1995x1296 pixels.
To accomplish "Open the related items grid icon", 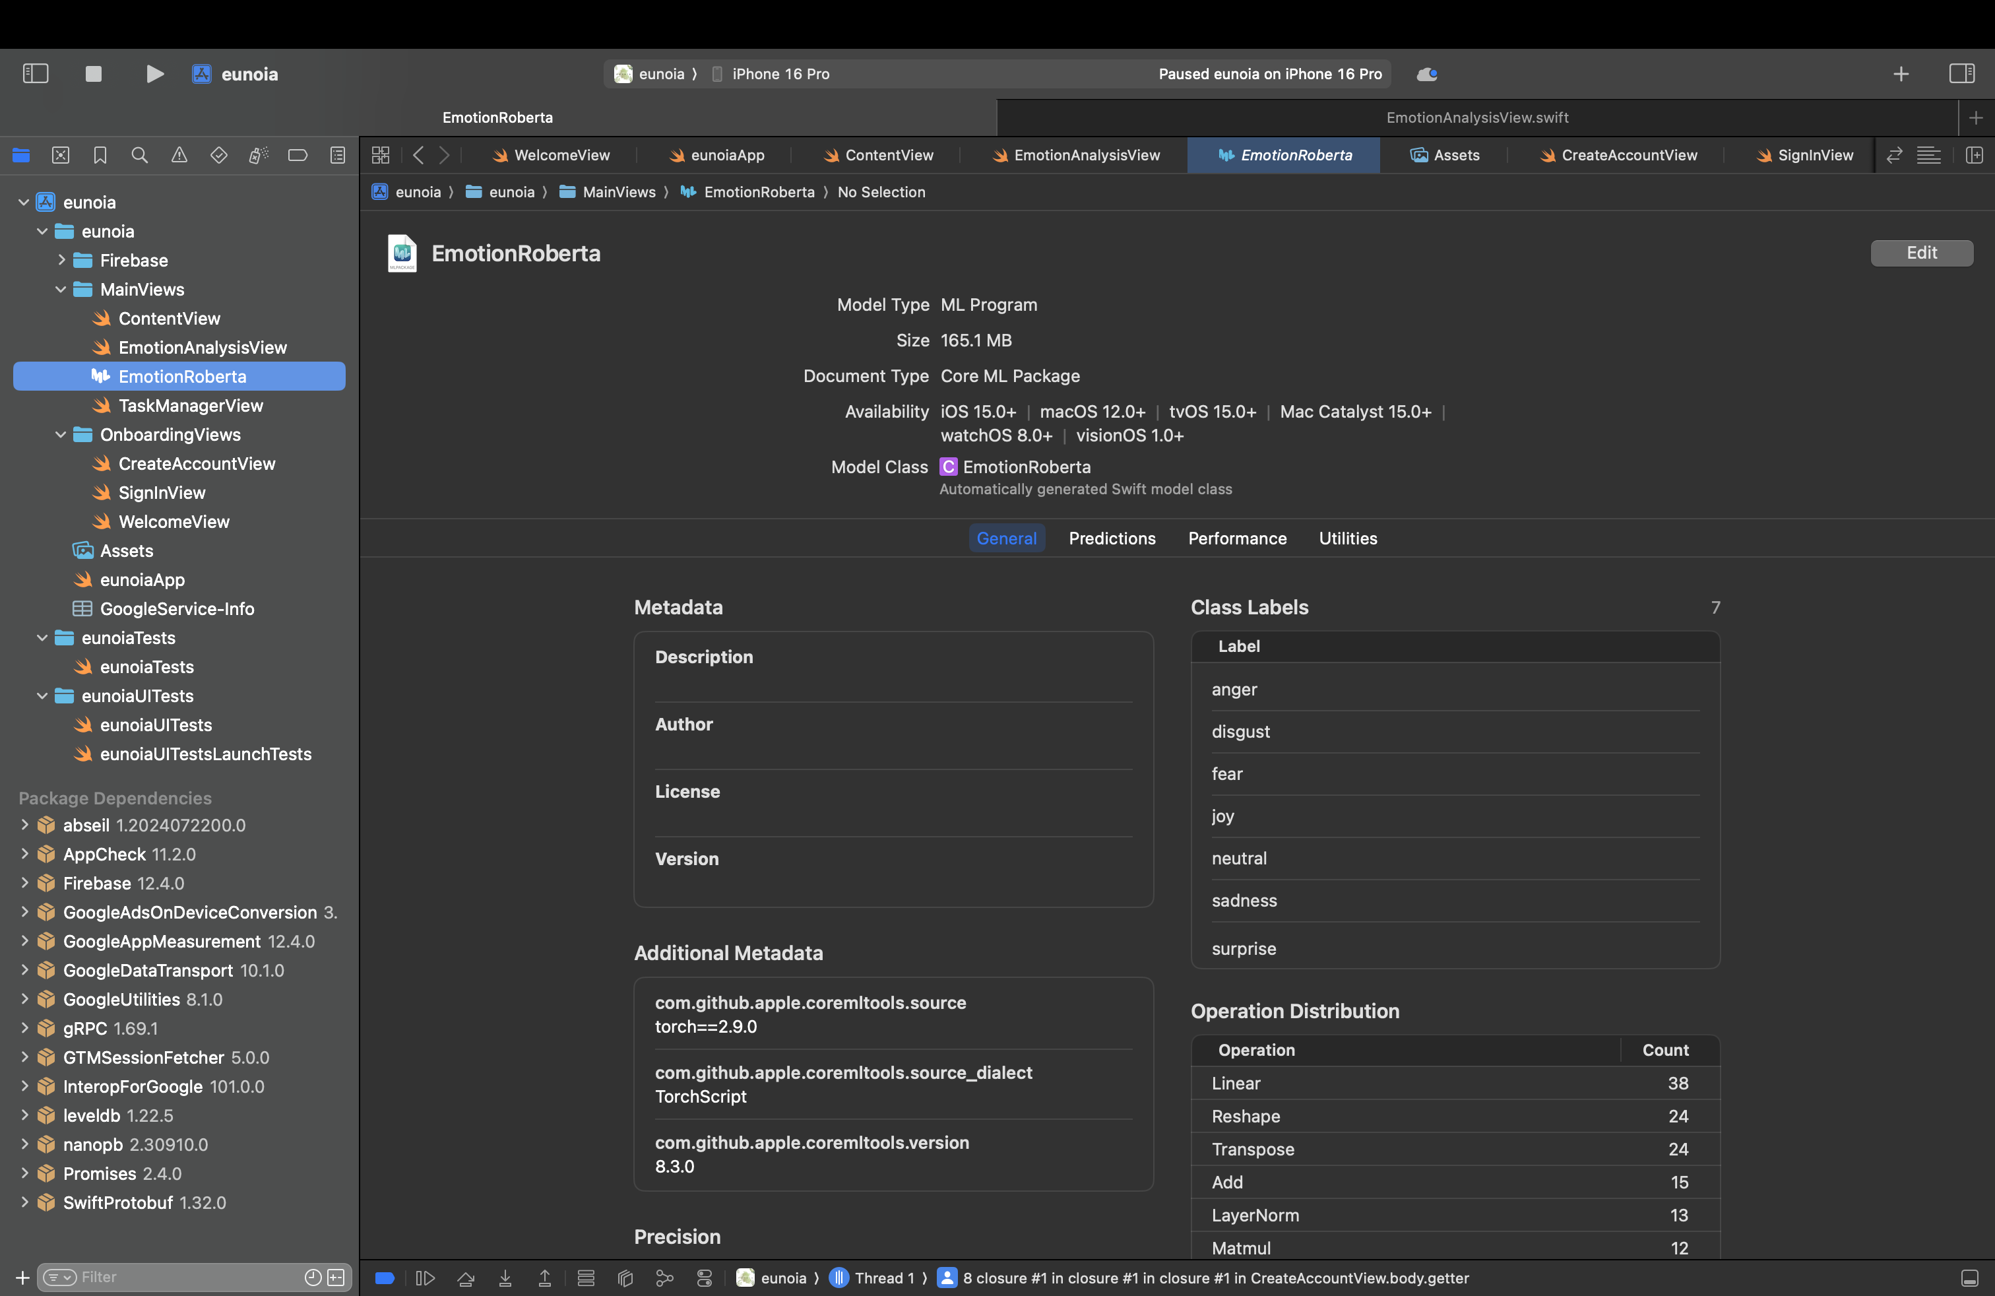I will (381, 155).
